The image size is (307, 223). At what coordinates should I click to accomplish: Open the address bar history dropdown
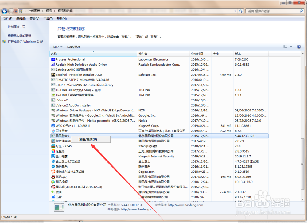(x=235, y=11)
